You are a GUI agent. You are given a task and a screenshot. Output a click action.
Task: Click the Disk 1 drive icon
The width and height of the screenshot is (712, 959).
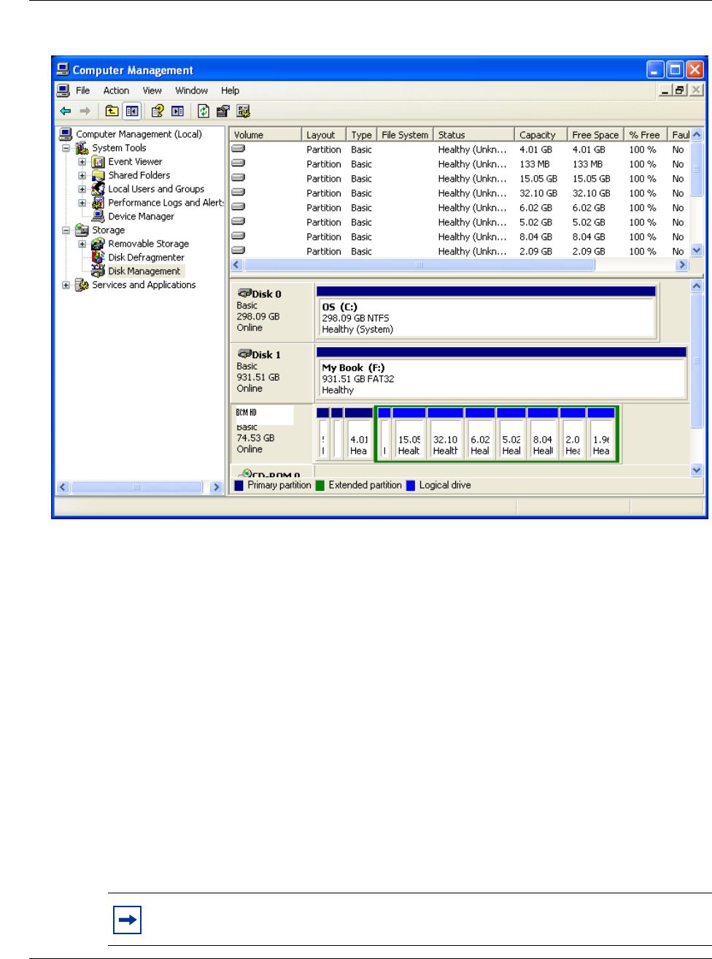244,354
